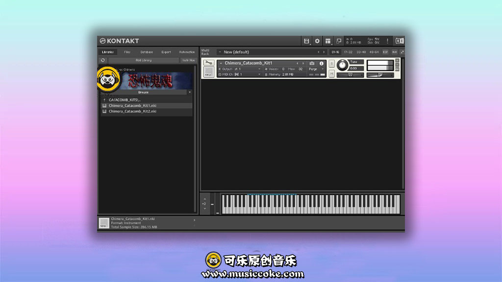502x282 pixels.
Task: Select multi rack page 33-48
Action: [361, 52]
